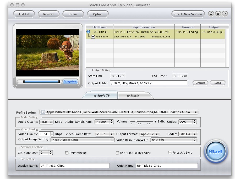This screenshot has width=235, height=179.
Task: Open the video Codec MPEG4 dropdown
Action: (188, 134)
